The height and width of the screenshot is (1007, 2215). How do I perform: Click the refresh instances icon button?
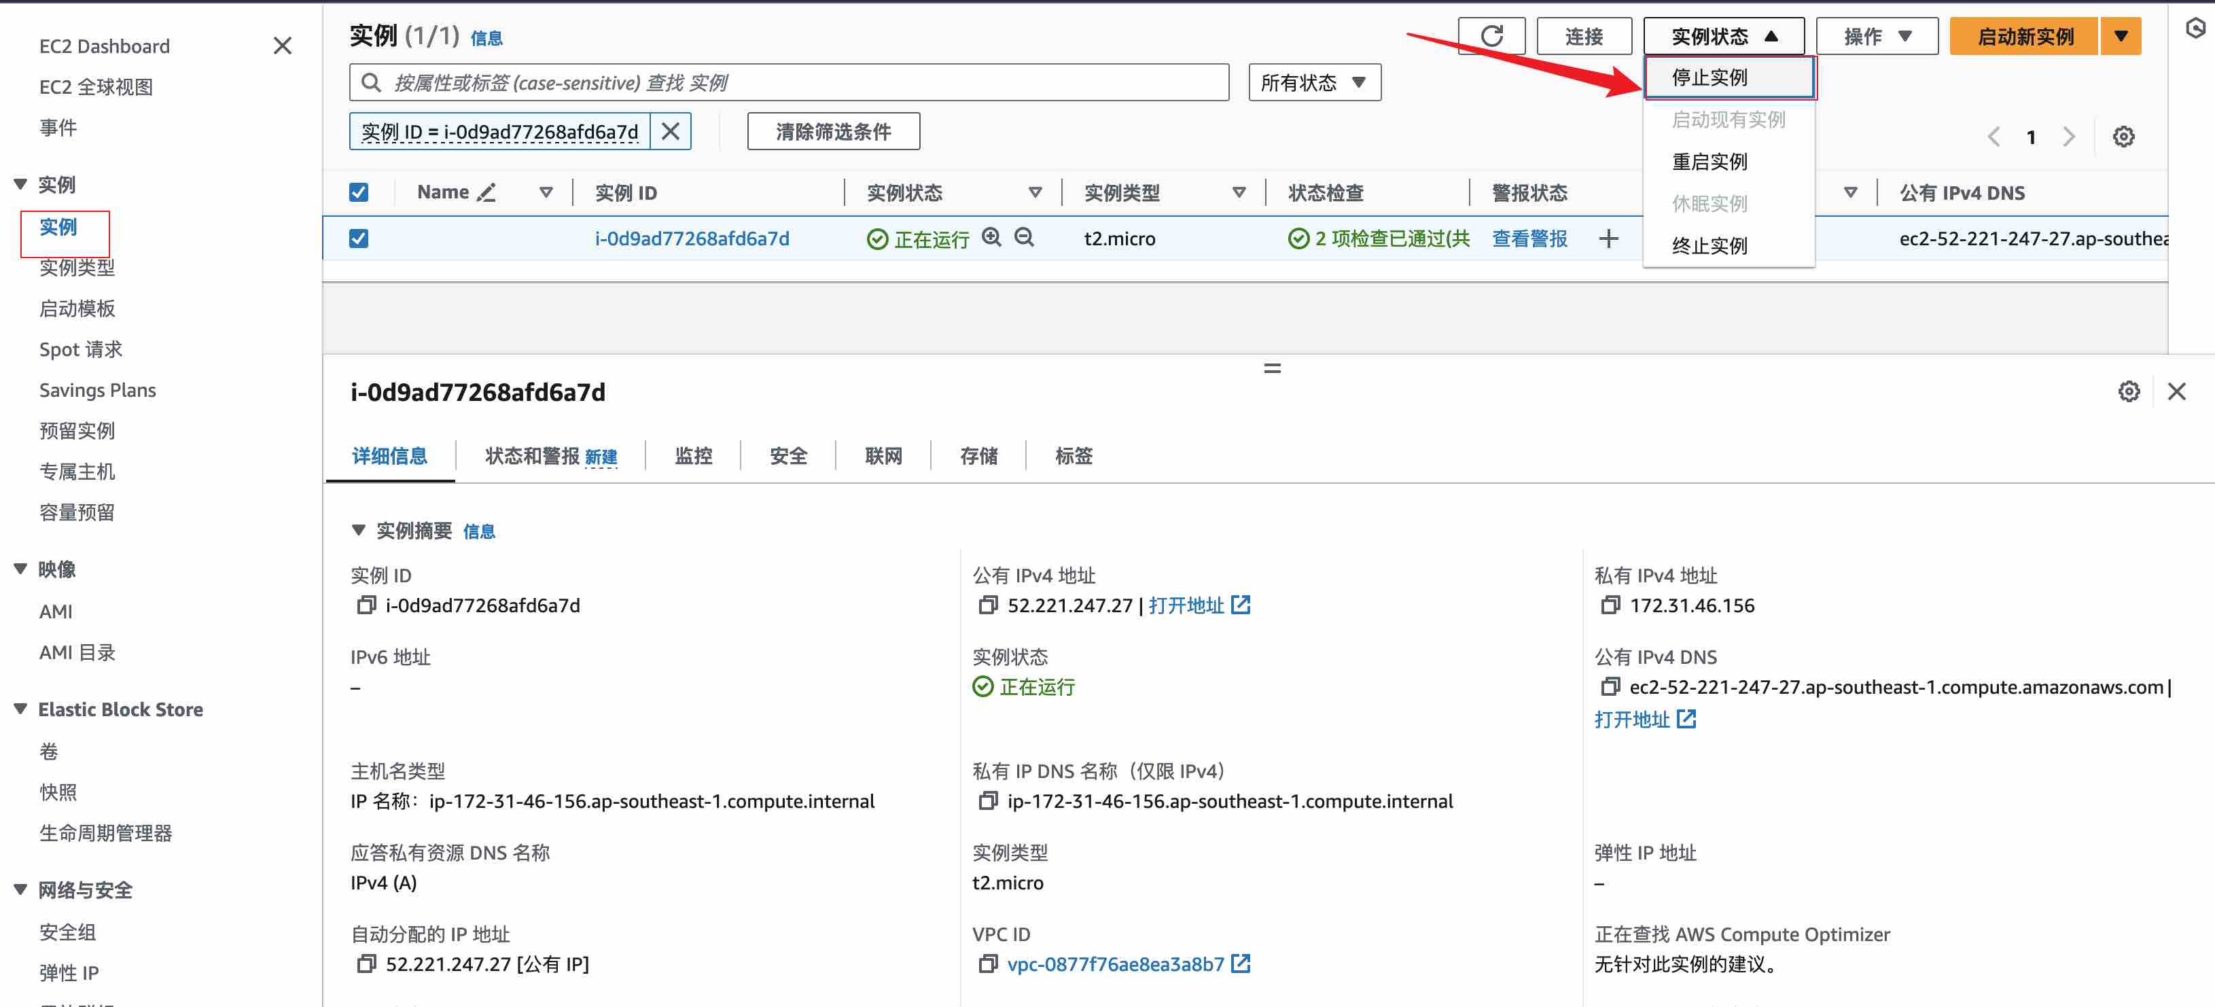[1492, 36]
